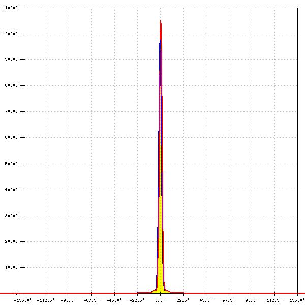305x305 pixels.
Task: Click the 10000 y-axis label
Action: click(11, 267)
